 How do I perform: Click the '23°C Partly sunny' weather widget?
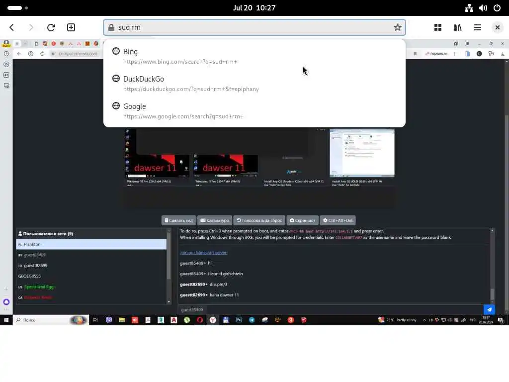click(x=397, y=320)
